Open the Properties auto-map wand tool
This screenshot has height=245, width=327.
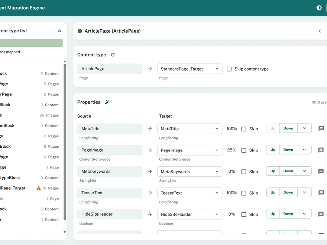[x=107, y=102]
